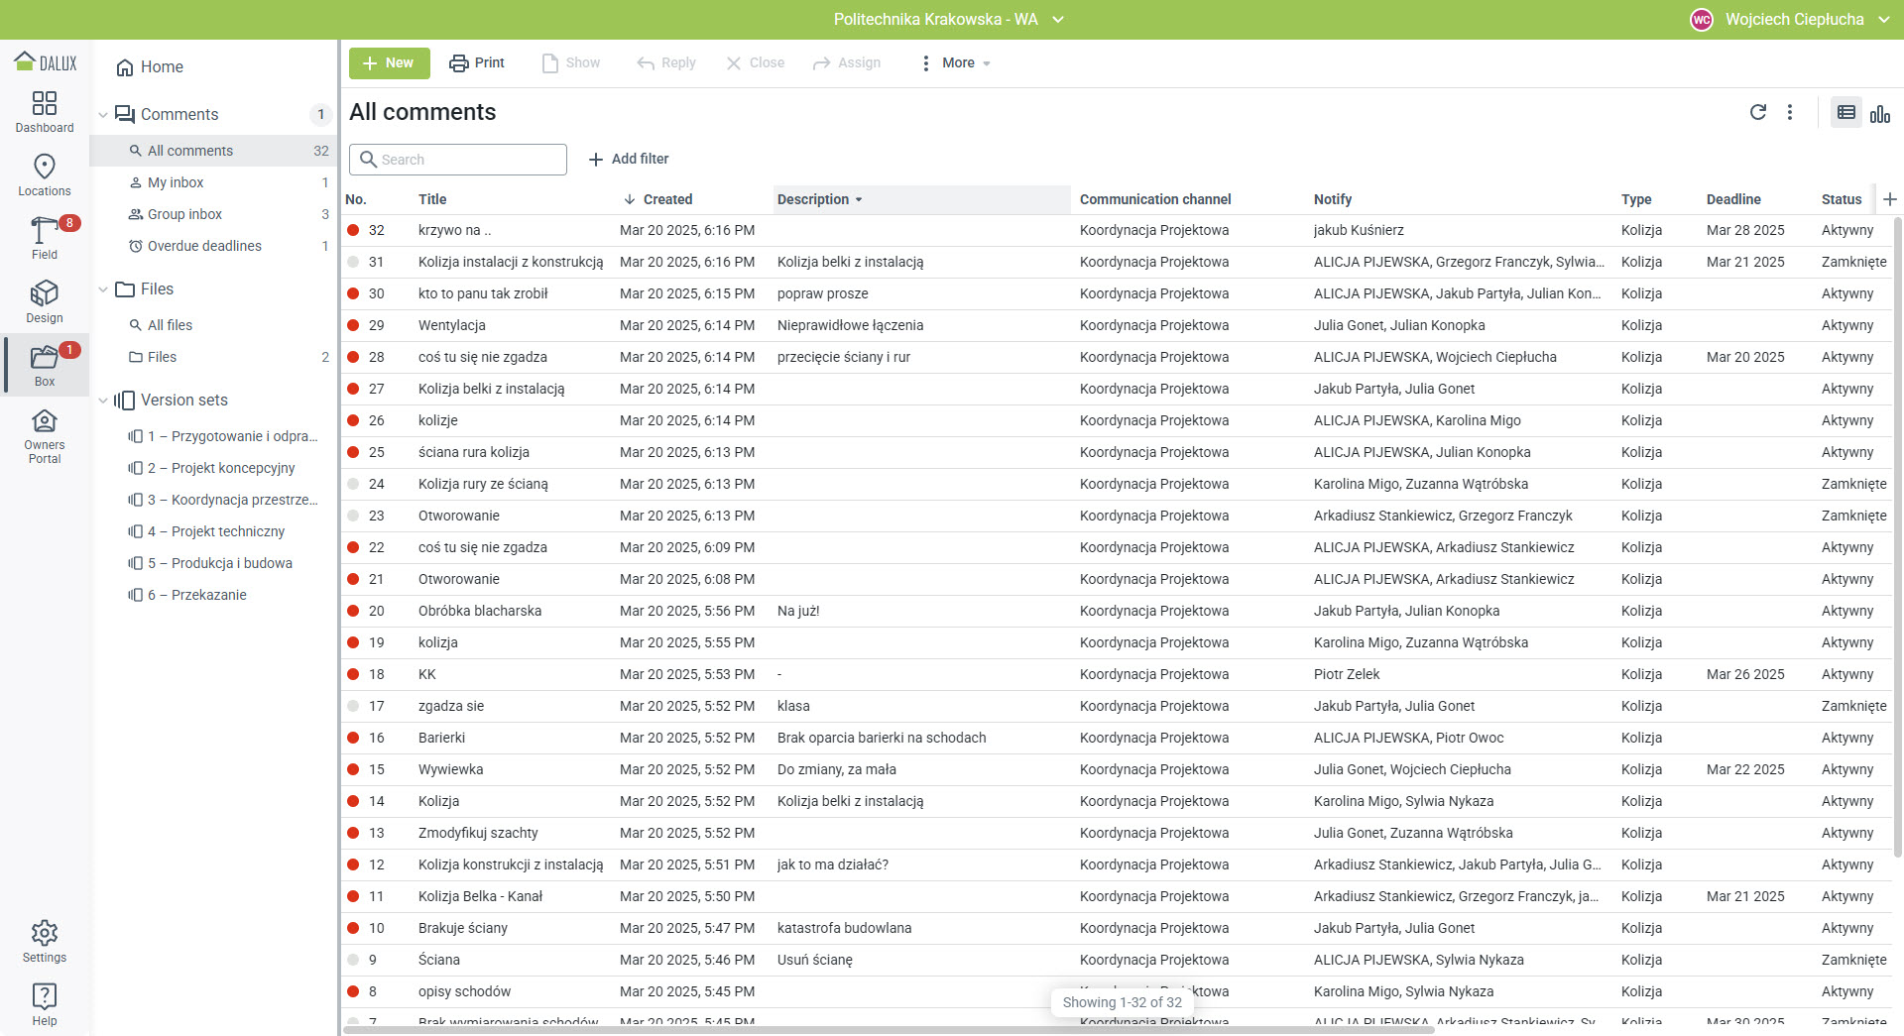Select My inbox in sidebar
Viewport: 1904px width, 1036px height.
click(176, 182)
